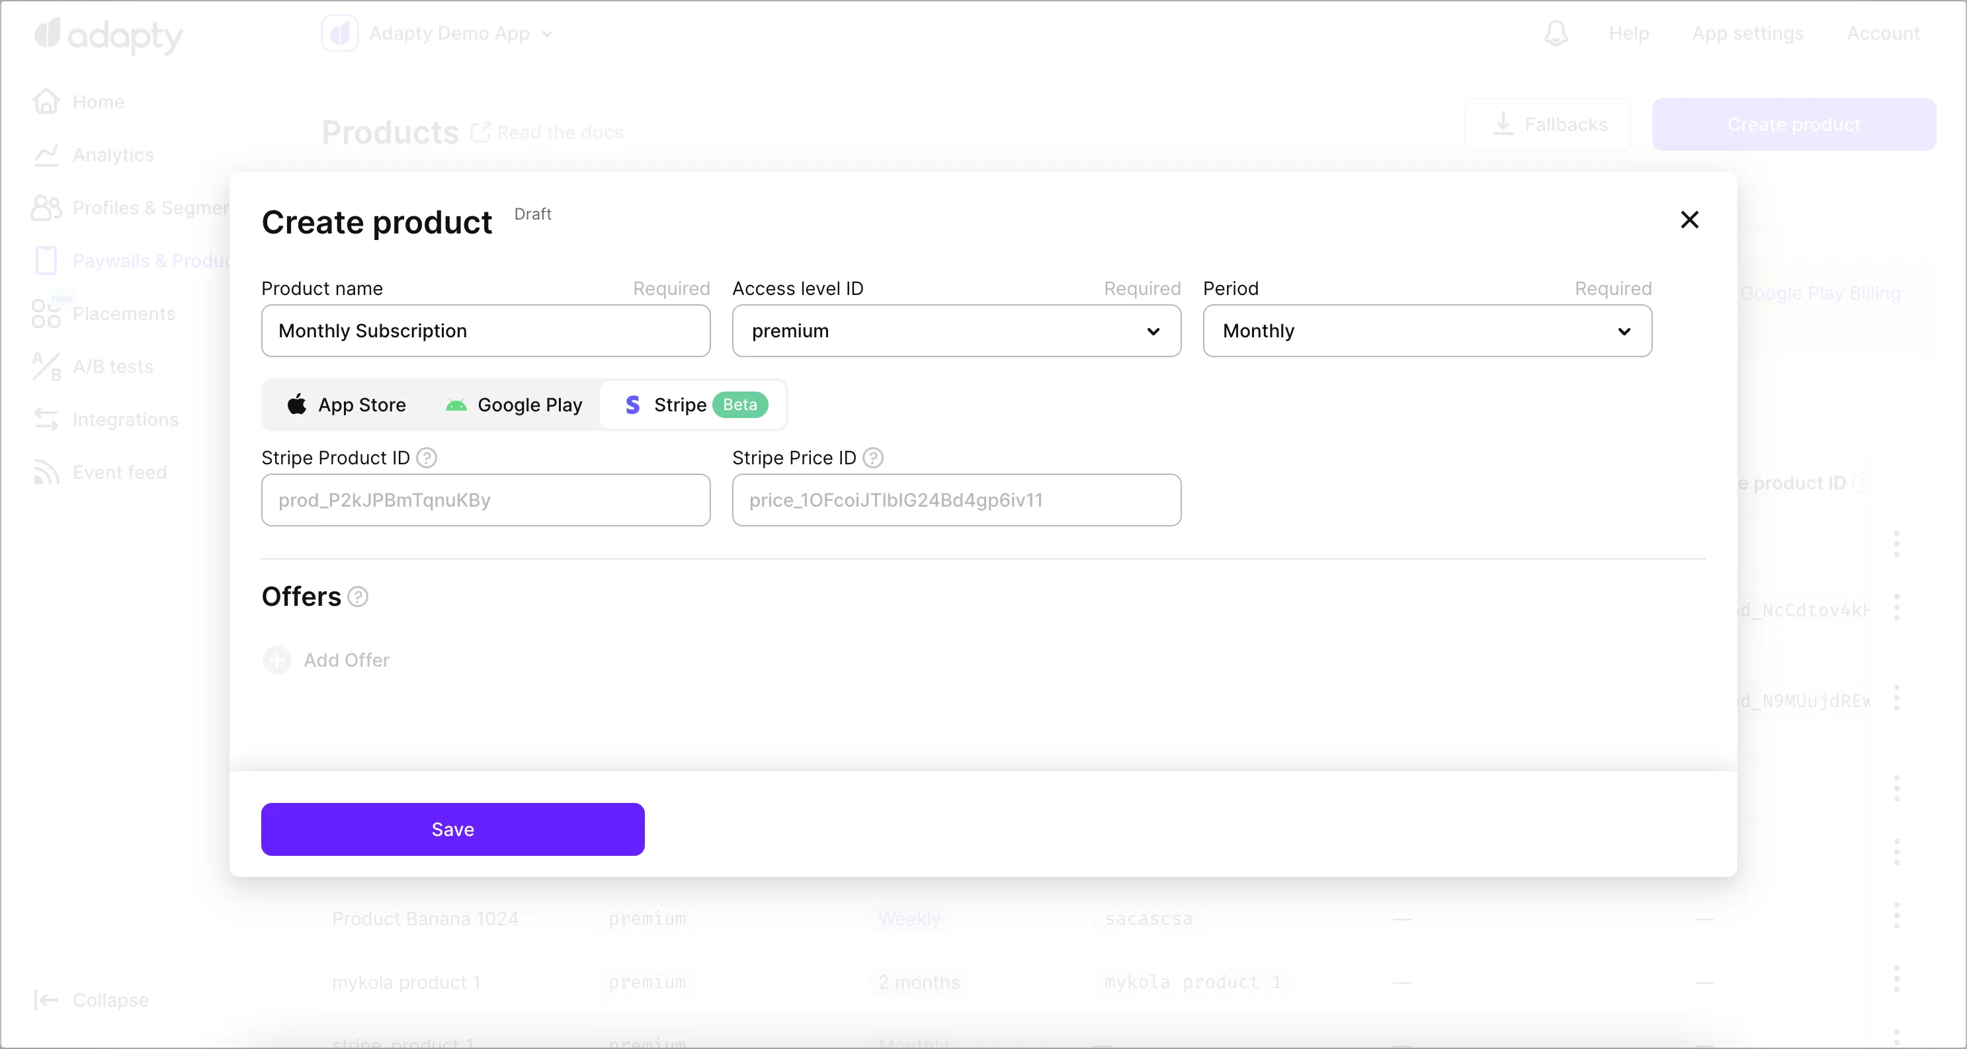This screenshot has height=1049, width=1967.
Task: Switch to the App Store tab
Action: 347,405
